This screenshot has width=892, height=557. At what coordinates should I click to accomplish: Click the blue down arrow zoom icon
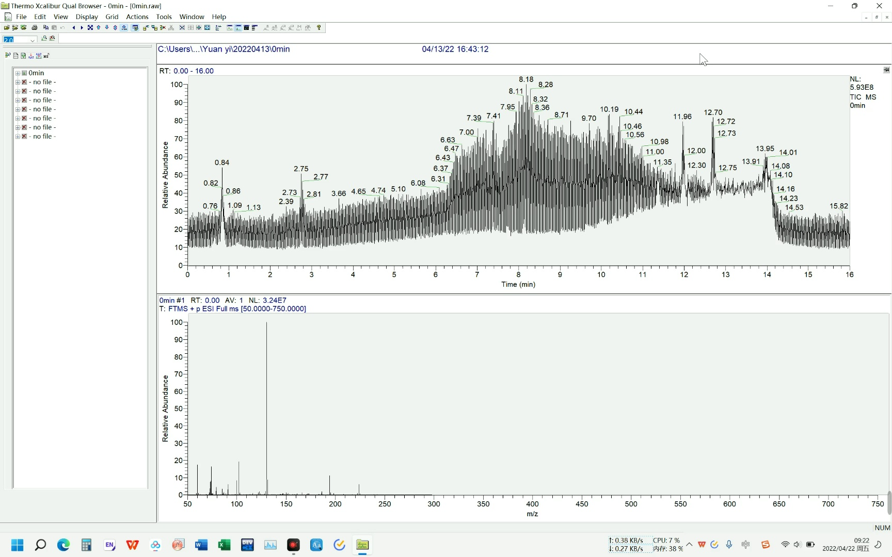click(x=107, y=27)
